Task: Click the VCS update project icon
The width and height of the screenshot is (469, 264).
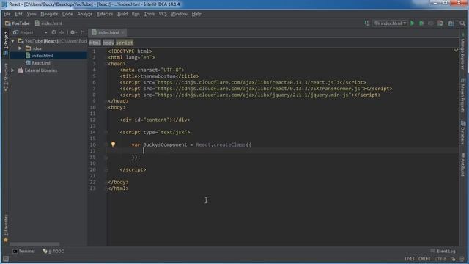Action: click(440, 23)
